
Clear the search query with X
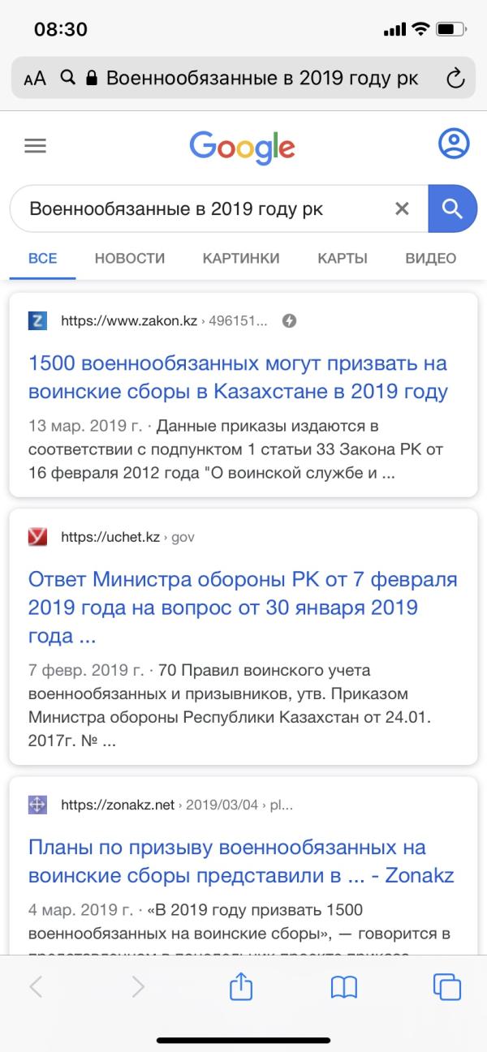(402, 208)
